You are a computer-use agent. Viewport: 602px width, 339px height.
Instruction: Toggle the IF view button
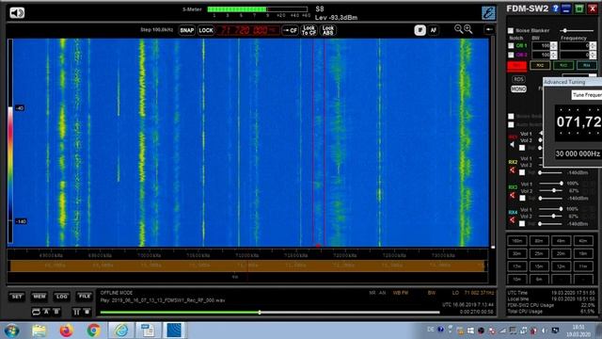(x=420, y=30)
